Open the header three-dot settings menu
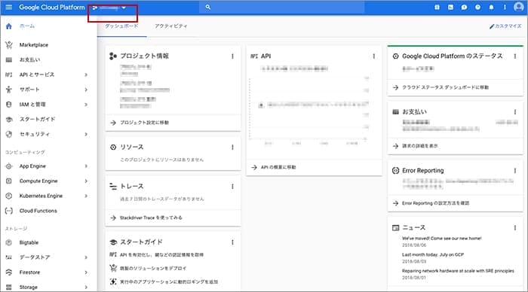The width and height of the screenshot is (528, 292). pyautogui.click(x=505, y=7)
